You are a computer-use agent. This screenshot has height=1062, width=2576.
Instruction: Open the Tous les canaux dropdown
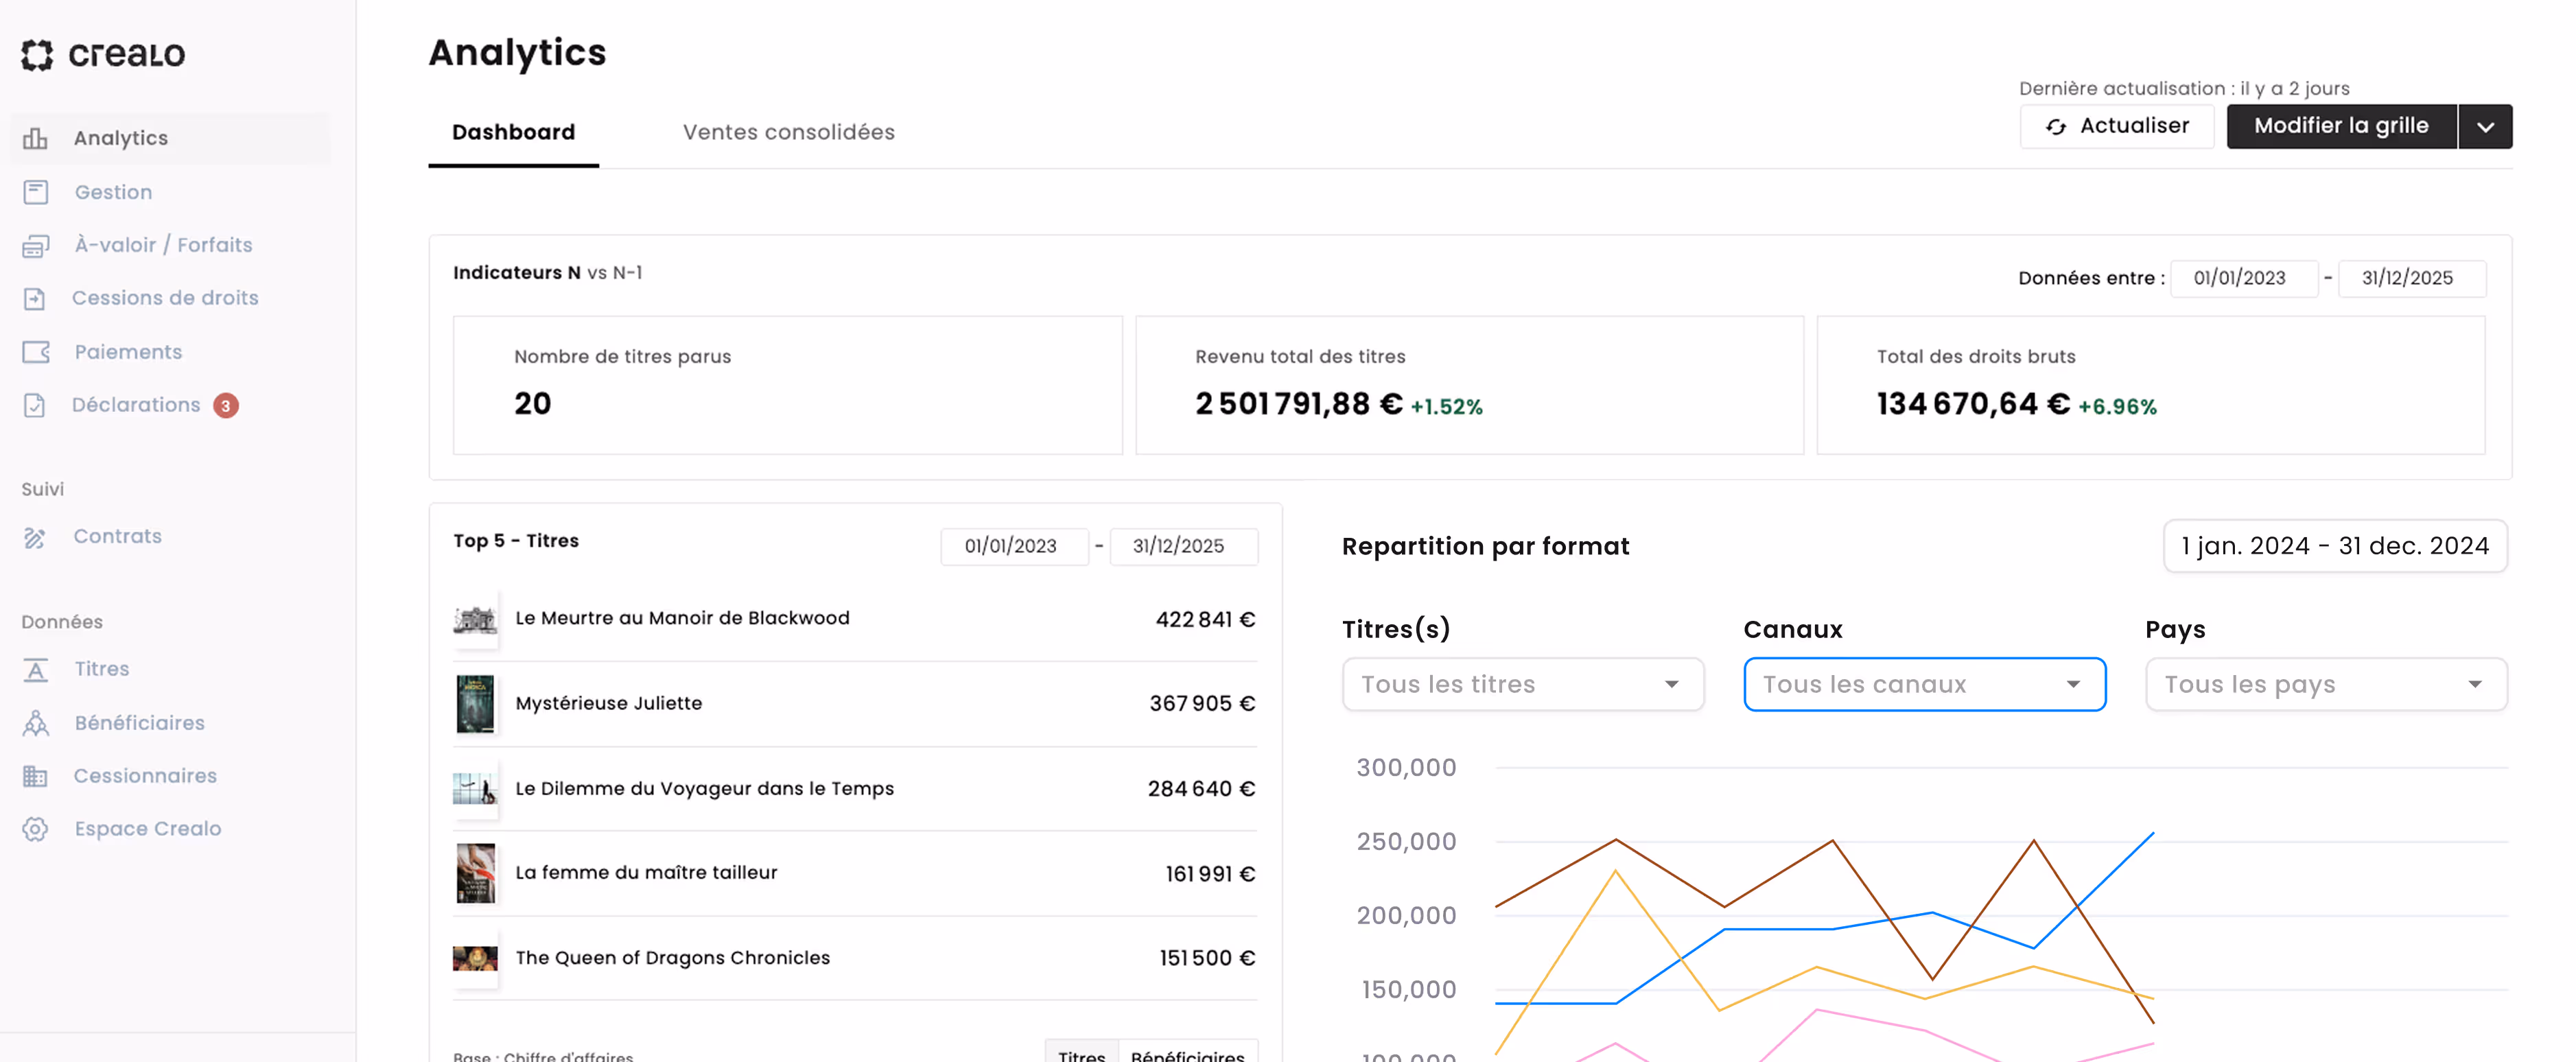pyautogui.click(x=1924, y=684)
